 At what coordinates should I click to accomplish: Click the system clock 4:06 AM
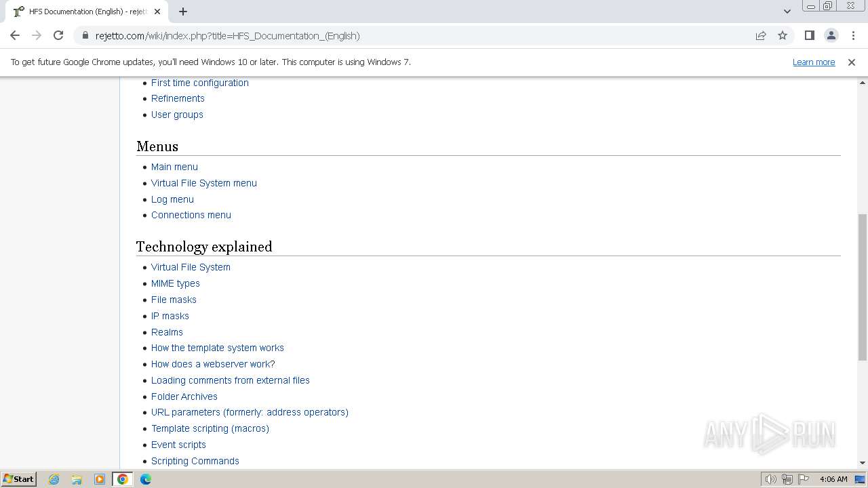point(833,479)
